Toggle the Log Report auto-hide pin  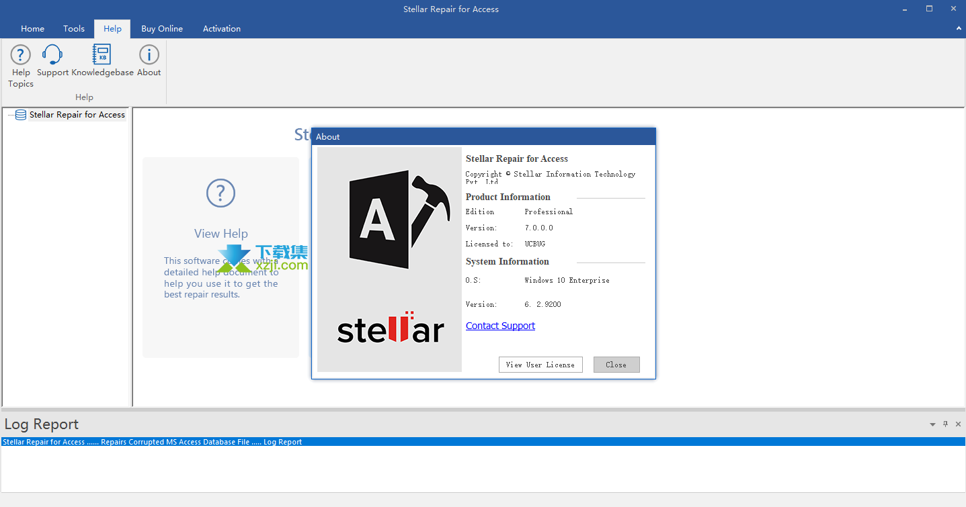point(945,424)
